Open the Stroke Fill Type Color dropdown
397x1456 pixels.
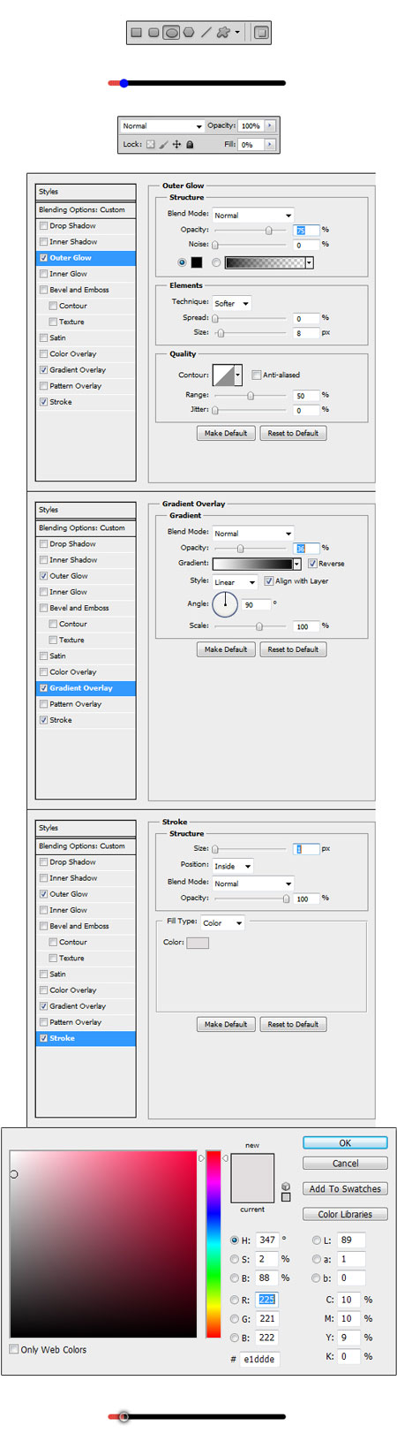coord(221,922)
